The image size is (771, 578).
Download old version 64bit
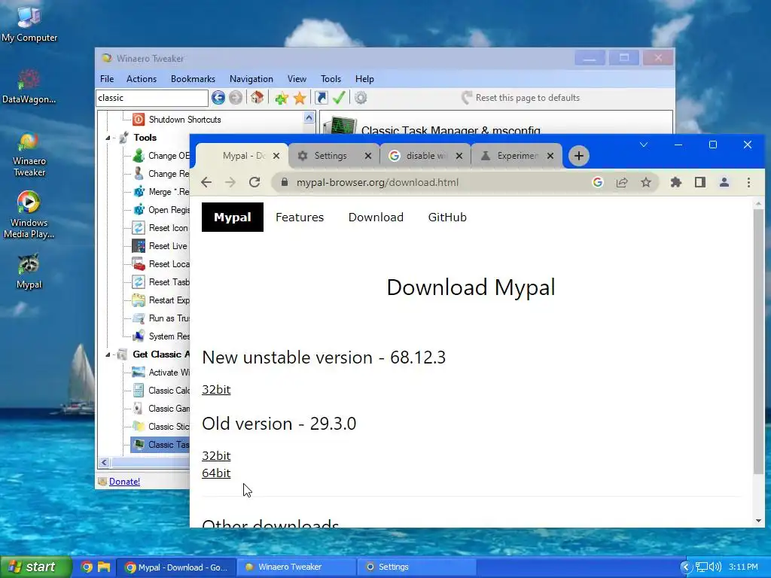pyautogui.click(x=216, y=473)
